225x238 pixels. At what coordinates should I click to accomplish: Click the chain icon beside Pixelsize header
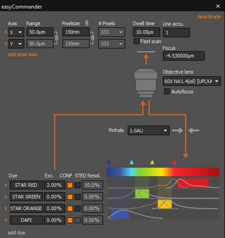point(87,23)
